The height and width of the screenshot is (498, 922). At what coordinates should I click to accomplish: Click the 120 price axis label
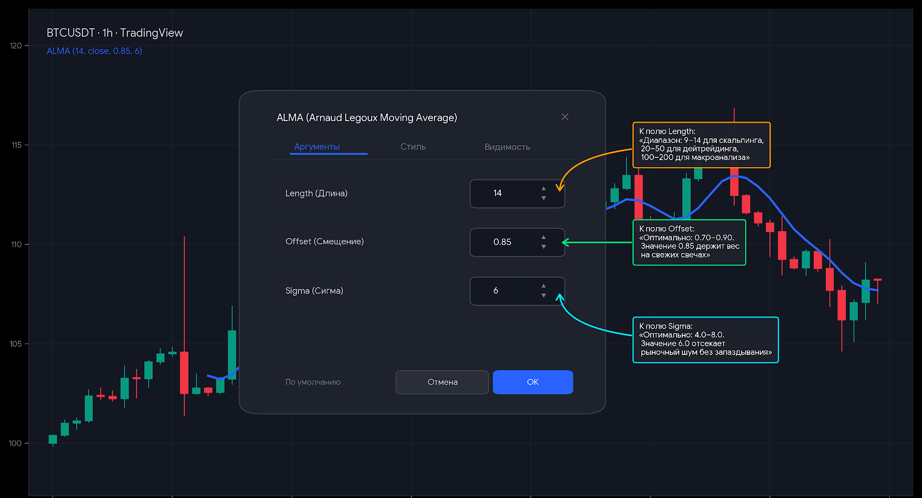pyautogui.click(x=16, y=46)
